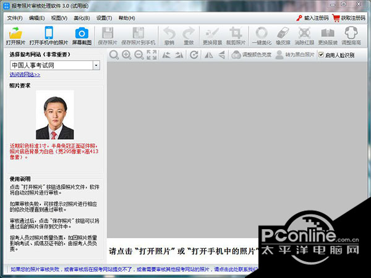Click the 转为黑白照片 button
Image resolution: width=371 pixels, height=278 pixels.
[x=295, y=55]
